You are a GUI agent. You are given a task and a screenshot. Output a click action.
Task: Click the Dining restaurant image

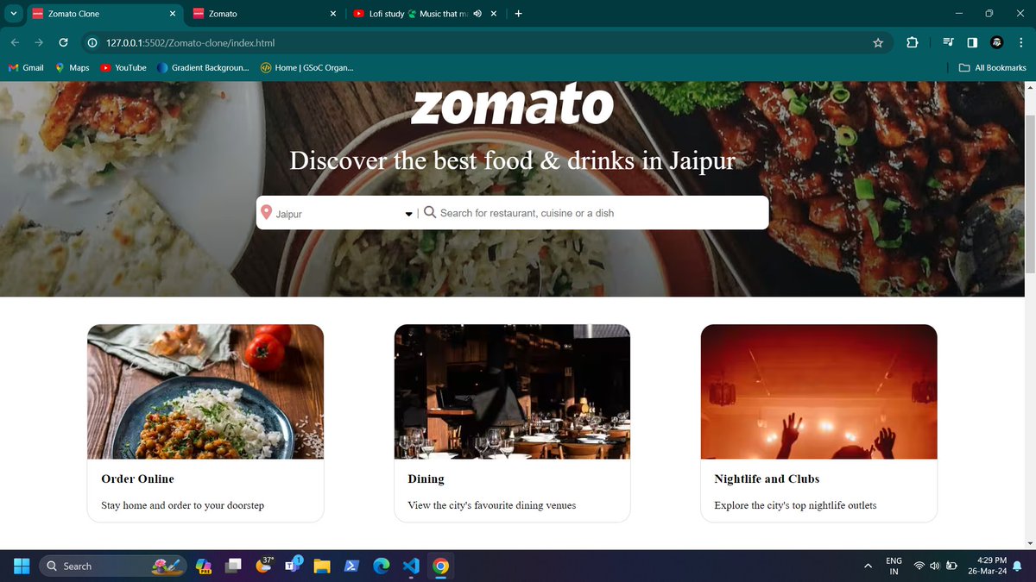[512, 391]
